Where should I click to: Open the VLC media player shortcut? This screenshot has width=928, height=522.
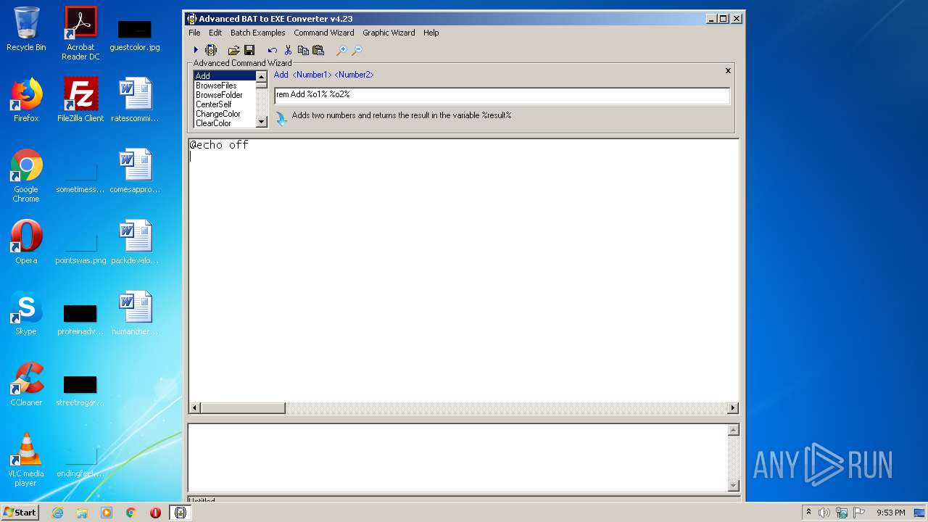pos(26,460)
